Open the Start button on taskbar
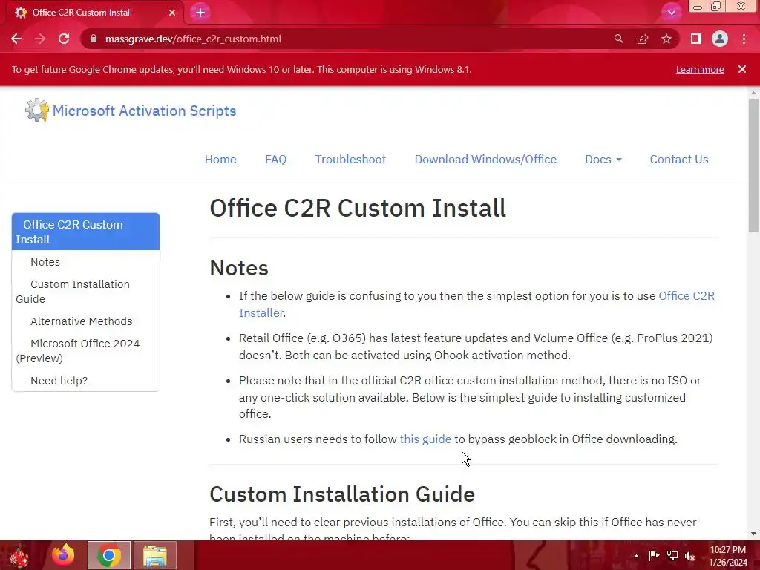The image size is (760, 570). (20, 555)
